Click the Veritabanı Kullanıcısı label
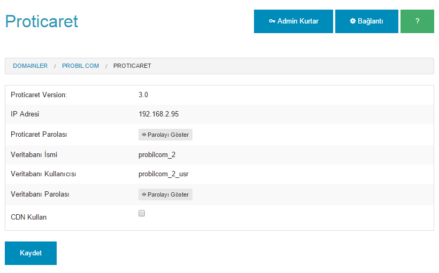The width and height of the screenshot is (439, 273). (x=43, y=174)
